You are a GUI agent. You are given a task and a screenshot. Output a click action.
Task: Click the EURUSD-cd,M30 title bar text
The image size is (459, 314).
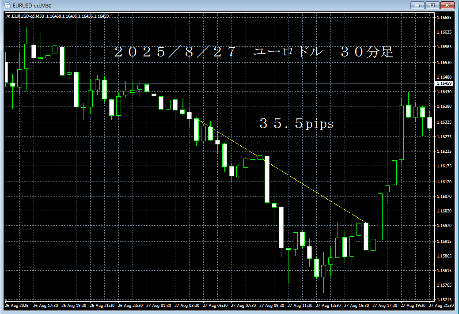(x=31, y=5)
